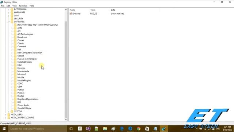Select the ODBC folder icon
This screenshot has width=234, height=132.
[15, 84]
